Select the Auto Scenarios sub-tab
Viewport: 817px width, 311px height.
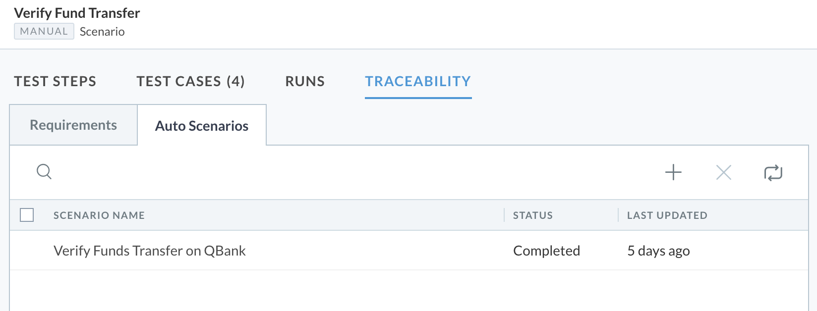pyautogui.click(x=202, y=126)
